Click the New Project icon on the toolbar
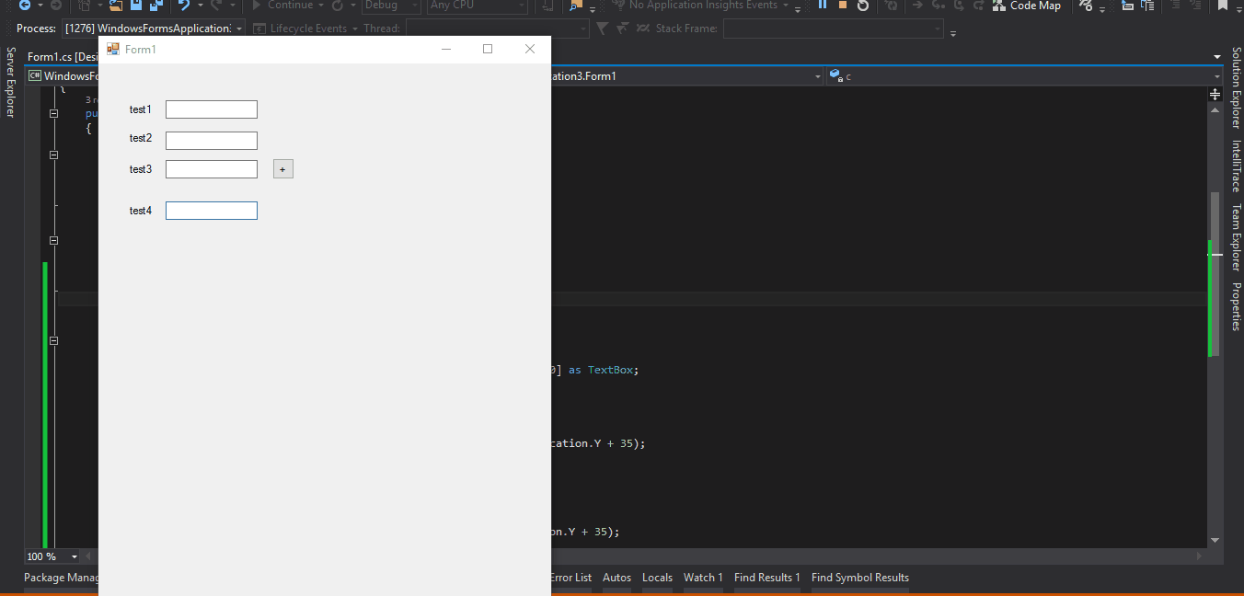 [x=85, y=6]
